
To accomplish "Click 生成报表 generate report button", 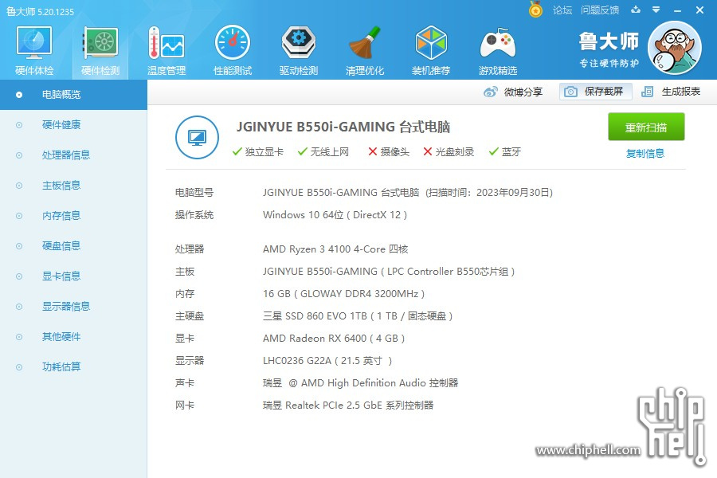I will click(671, 92).
